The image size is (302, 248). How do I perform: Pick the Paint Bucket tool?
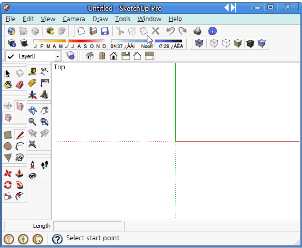[x=8, y=85]
